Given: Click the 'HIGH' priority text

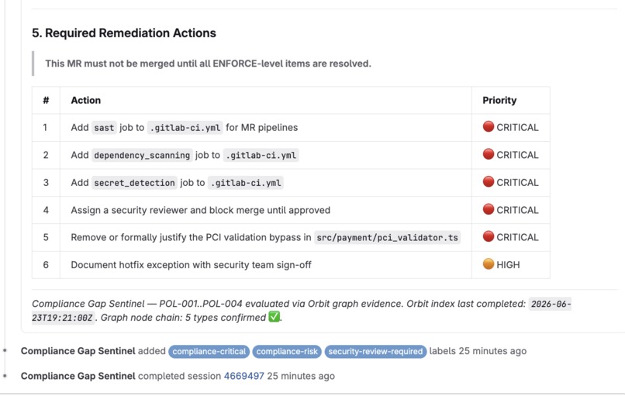Looking at the screenshot, I should tap(508, 265).
